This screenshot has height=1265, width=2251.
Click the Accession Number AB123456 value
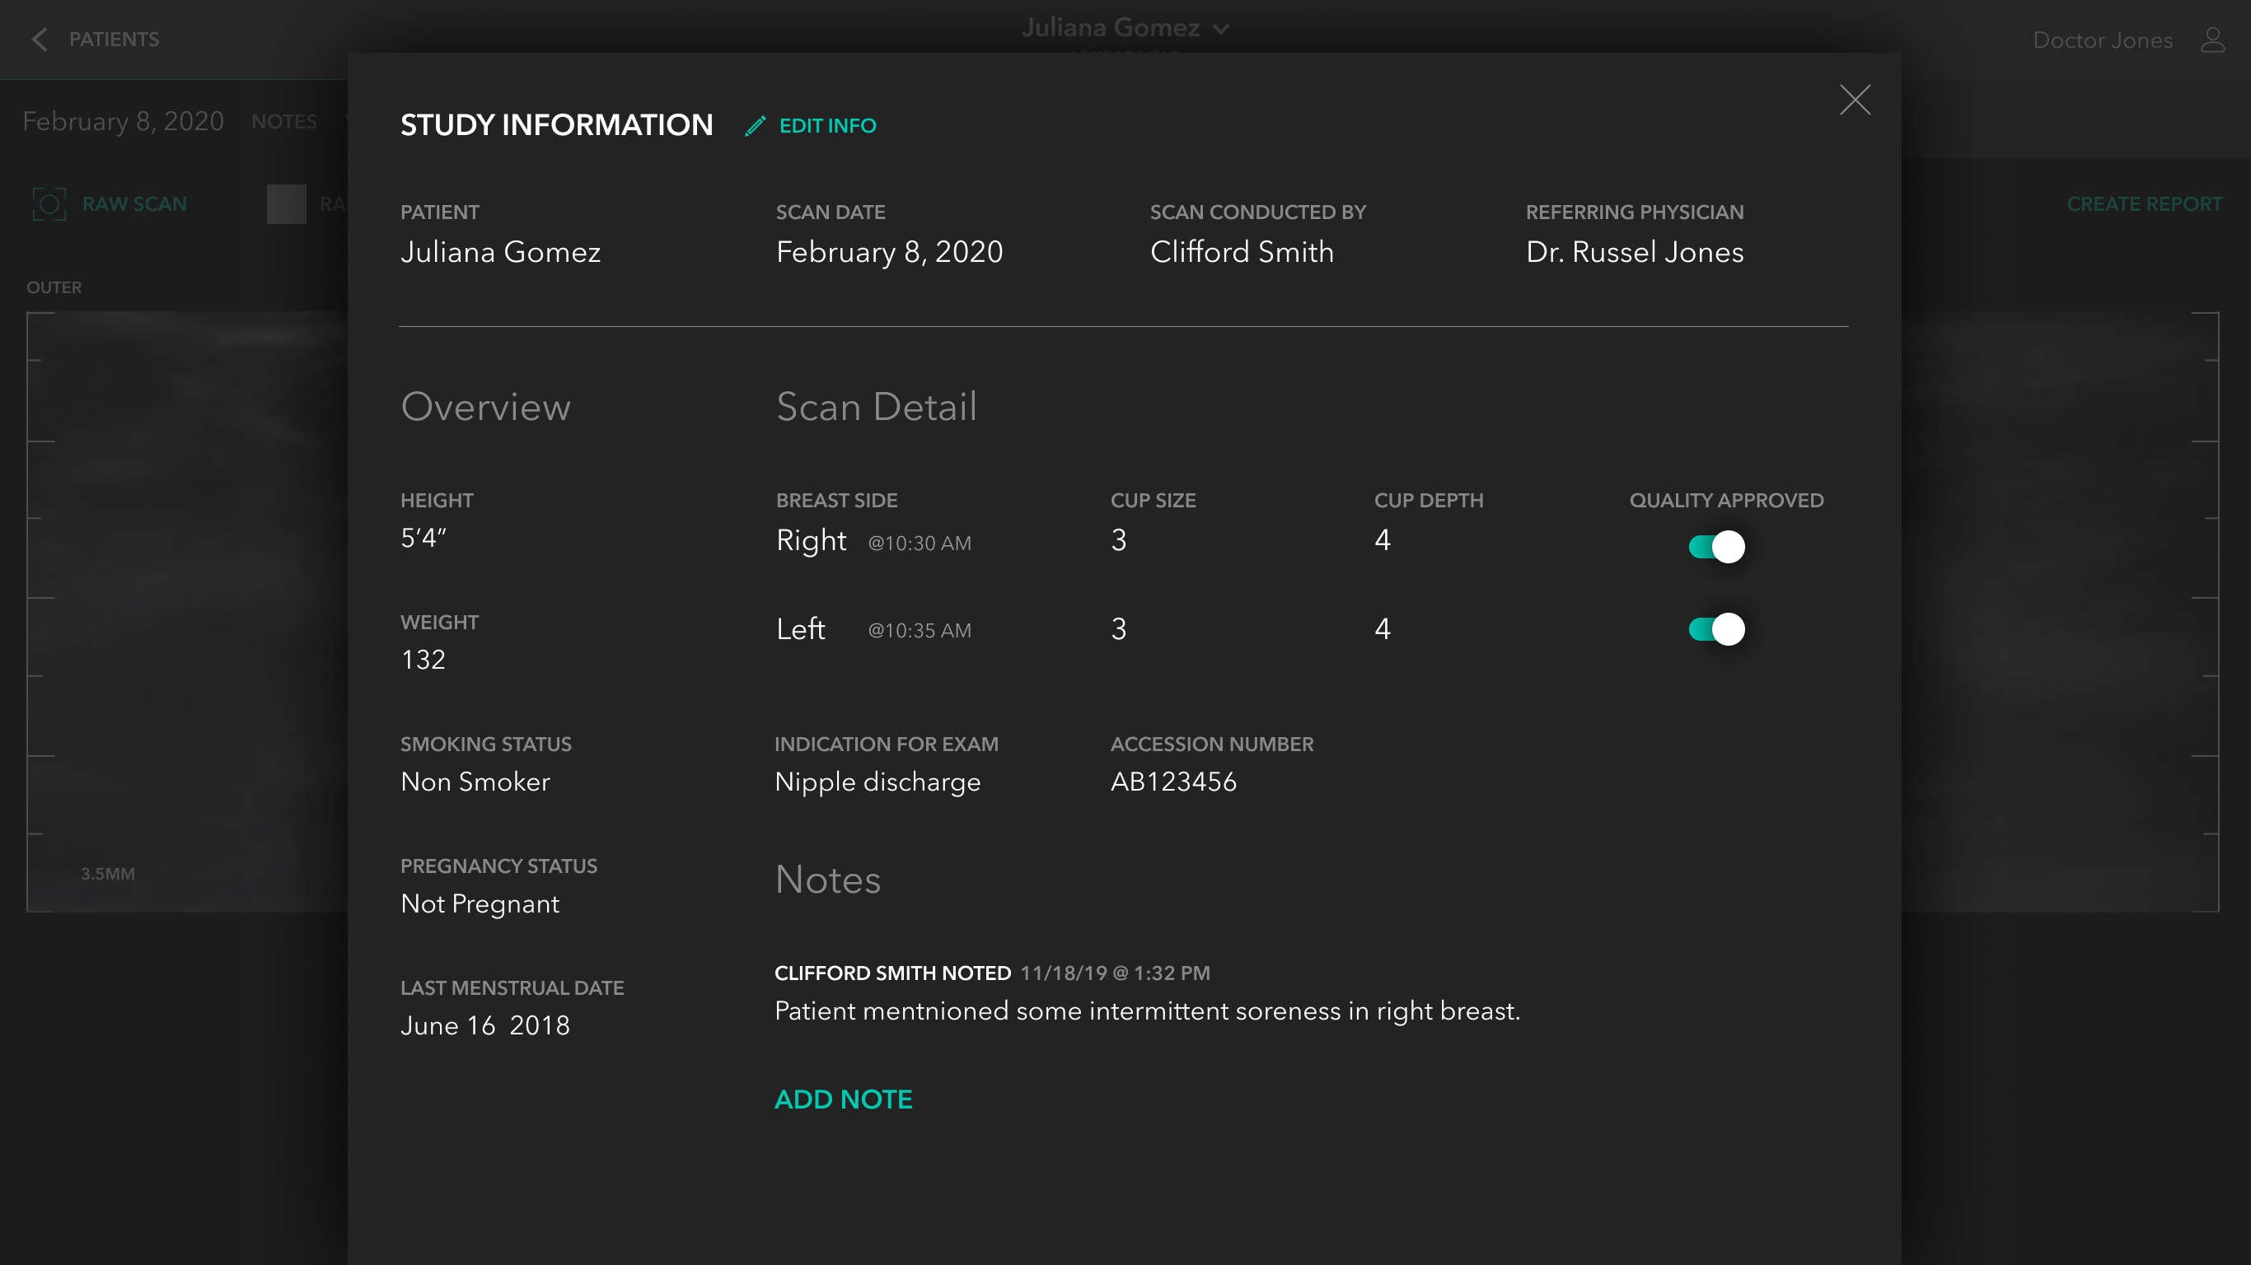click(x=1172, y=781)
